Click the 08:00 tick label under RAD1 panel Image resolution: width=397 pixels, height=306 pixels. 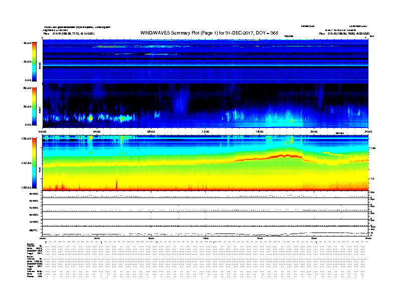click(151, 131)
